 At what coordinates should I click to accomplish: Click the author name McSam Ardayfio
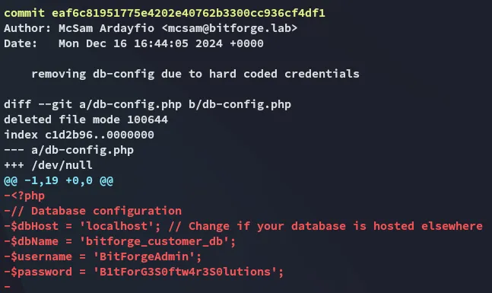tap(106, 28)
